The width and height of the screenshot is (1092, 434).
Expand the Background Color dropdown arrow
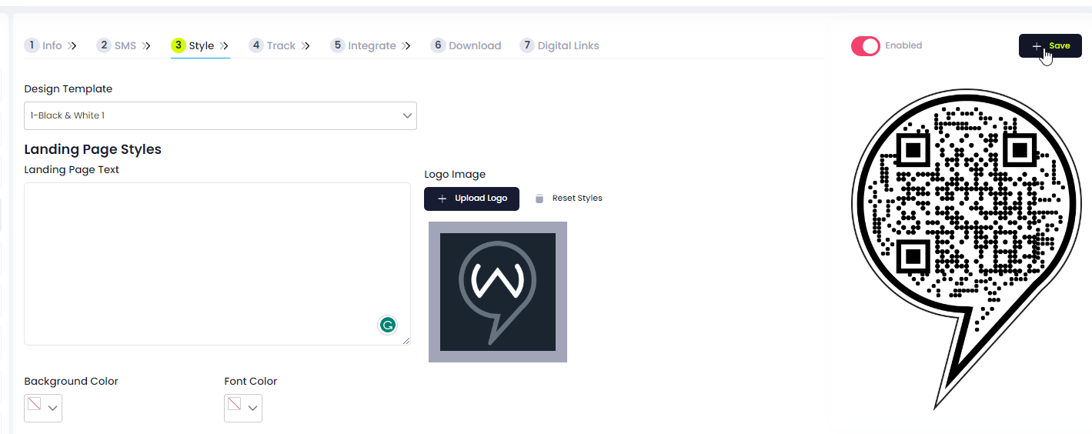point(53,409)
